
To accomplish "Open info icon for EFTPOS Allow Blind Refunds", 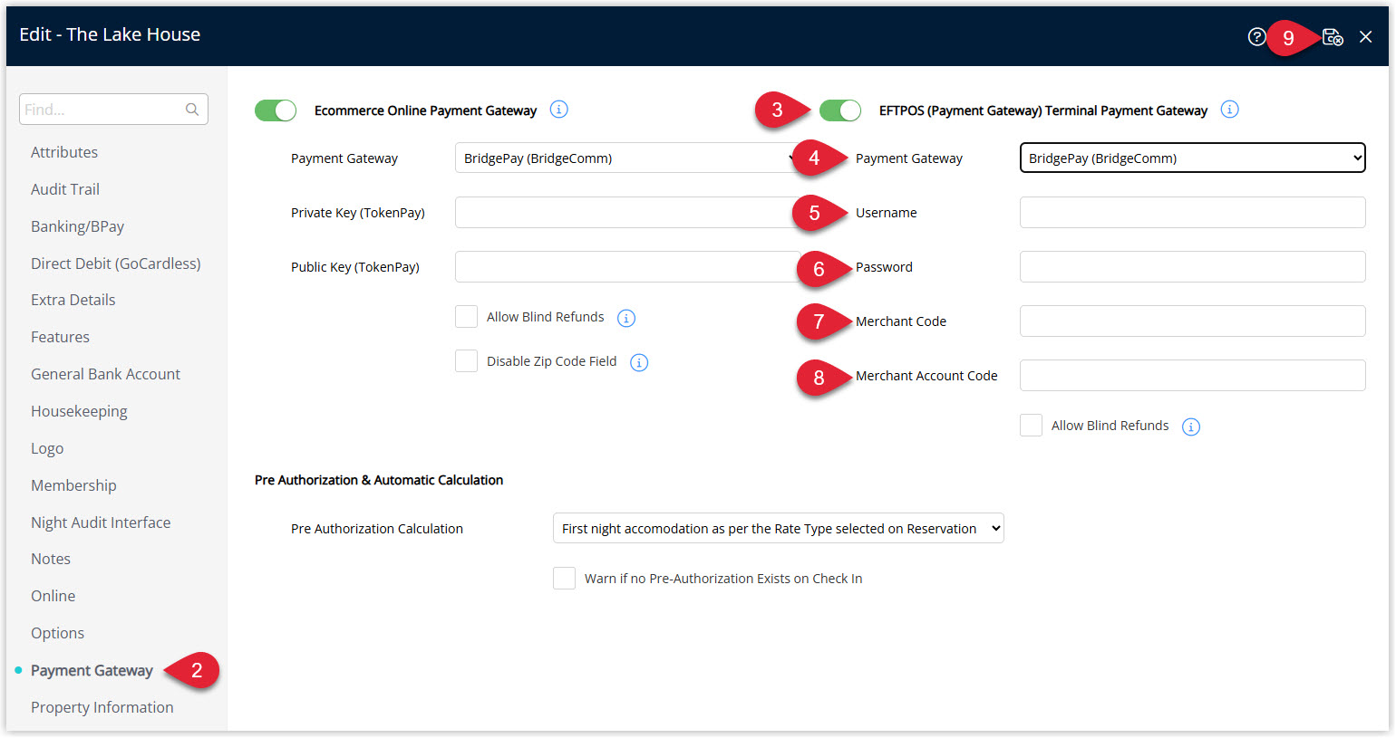I will pyautogui.click(x=1191, y=427).
